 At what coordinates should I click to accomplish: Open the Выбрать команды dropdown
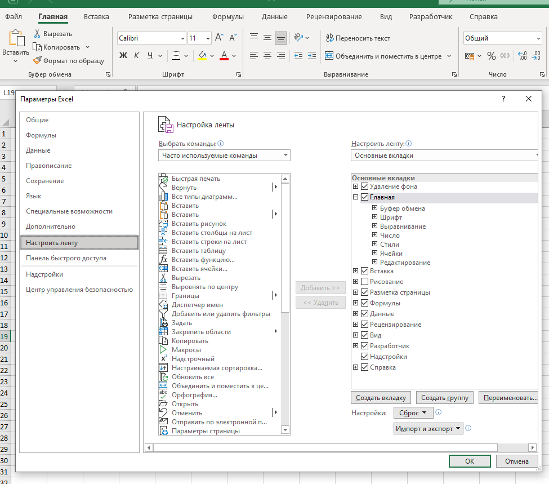coord(224,156)
